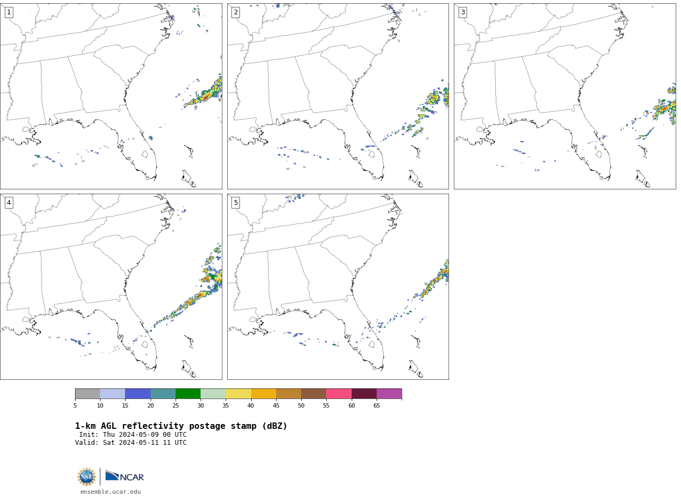
Task: Click the title '1-km AGL reflectivity postage stamp (dBZ)'
Action: (x=181, y=426)
